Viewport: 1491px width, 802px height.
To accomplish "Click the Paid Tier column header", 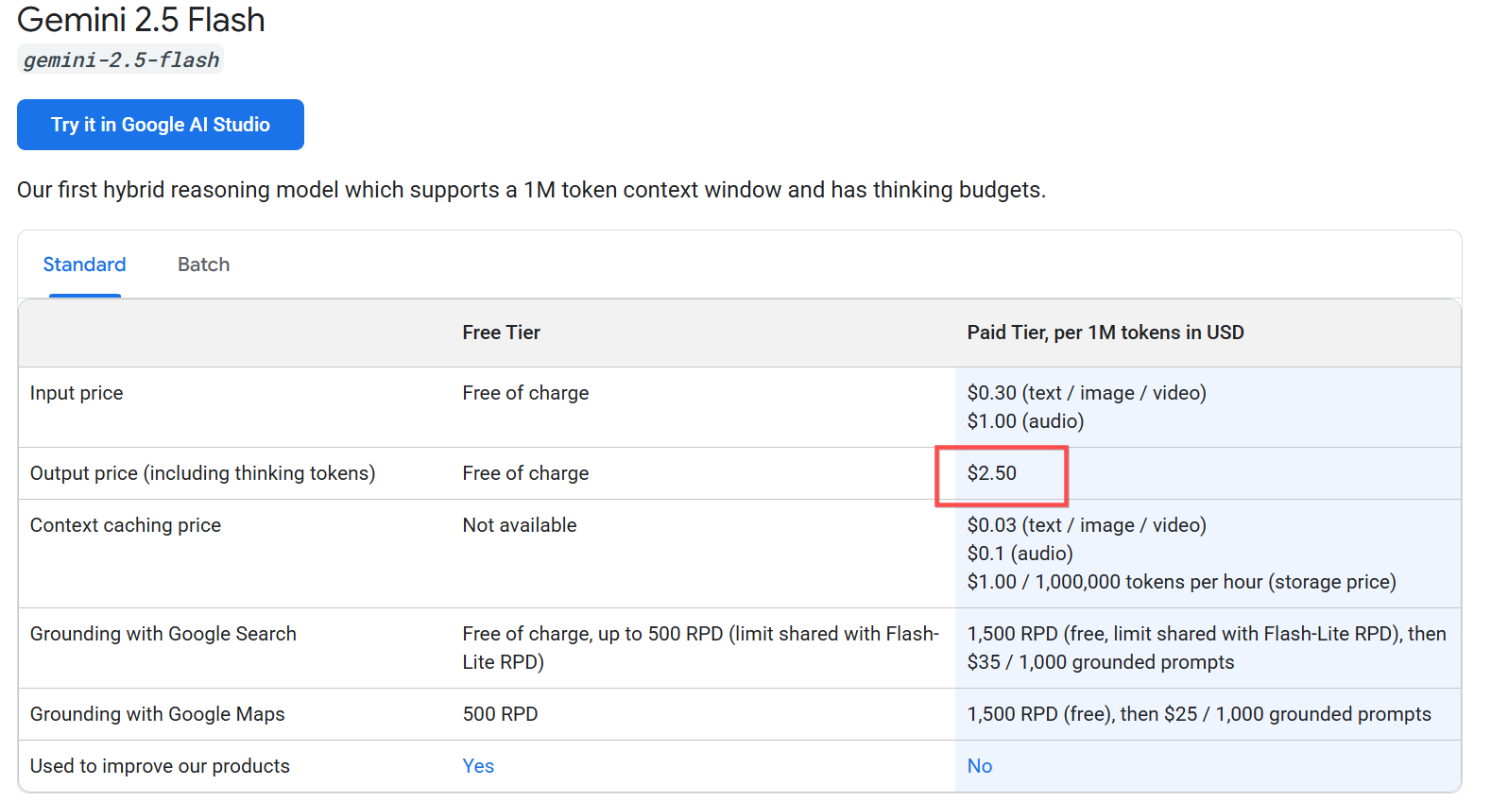I will click(x=1105, y=333).
